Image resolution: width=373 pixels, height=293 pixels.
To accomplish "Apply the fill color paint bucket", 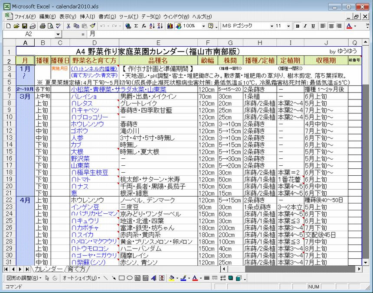I will click(x=172, y=278).
